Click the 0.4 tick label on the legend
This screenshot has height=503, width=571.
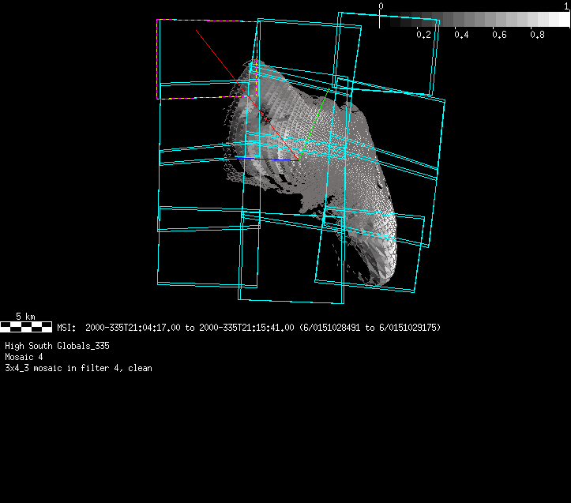(x=461, y=35)
